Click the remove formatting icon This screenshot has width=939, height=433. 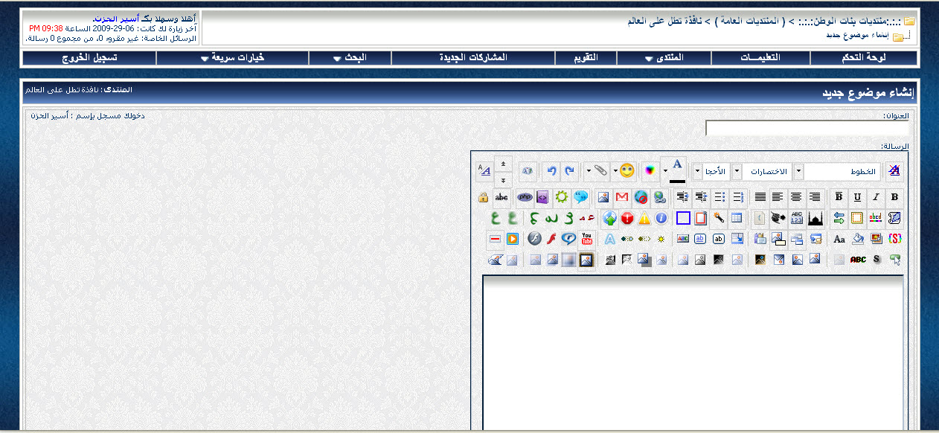(x=894, y=171)
